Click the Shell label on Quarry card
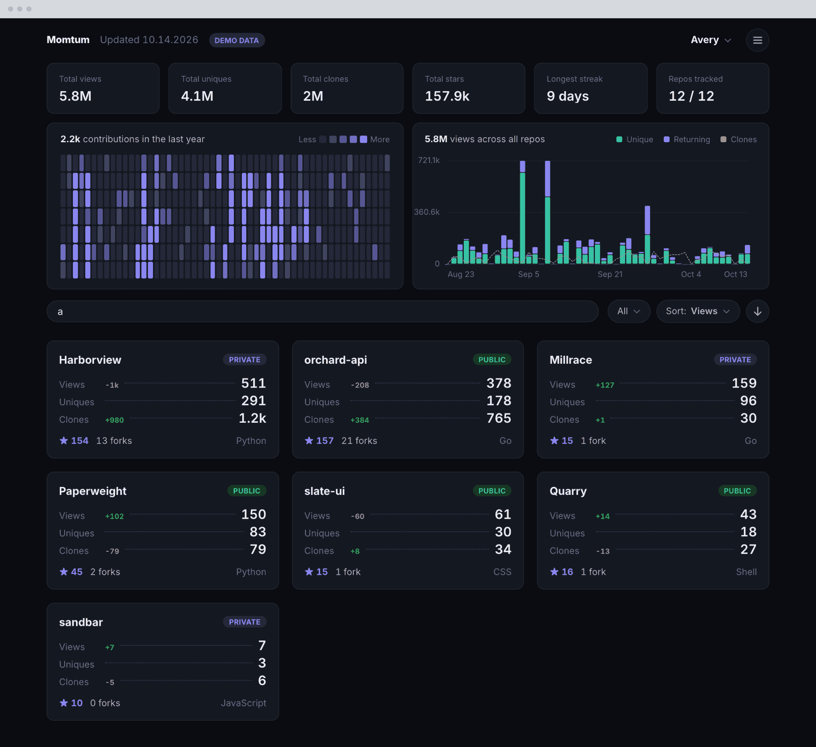The width and height of the screenshot is (816, 747). click(x=746, y=572)
